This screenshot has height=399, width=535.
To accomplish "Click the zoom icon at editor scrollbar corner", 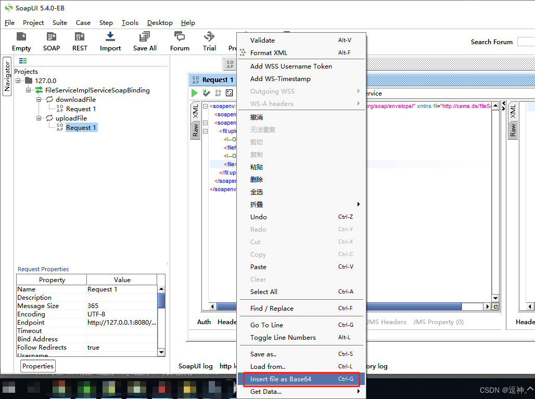I will point(495,307).
